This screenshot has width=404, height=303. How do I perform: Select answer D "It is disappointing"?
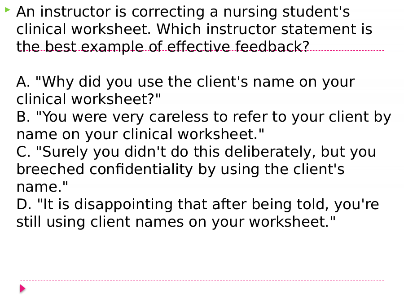click(x=198, y=213)
